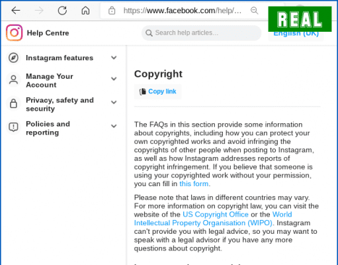Select the Policies and reporting menu item
Screen dimensions: 338x265
pyautogui.click(x=62, y=128)
